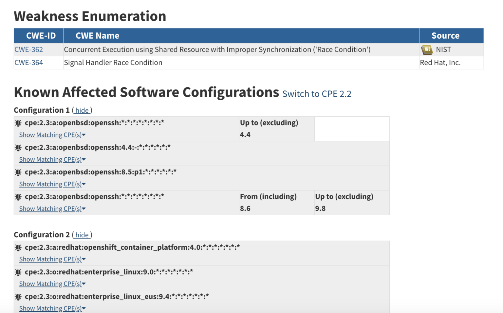503x313 pixels.
Task: Hide Configuration 2 section
Action: (82, 235)
